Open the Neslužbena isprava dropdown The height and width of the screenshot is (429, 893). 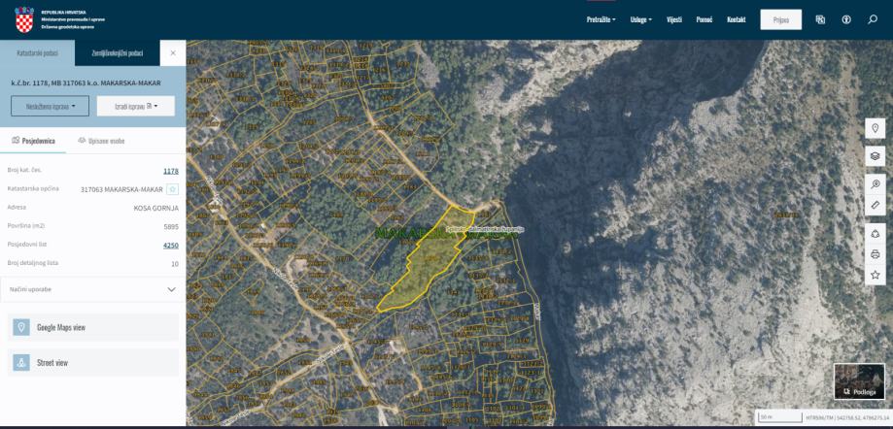51,106
